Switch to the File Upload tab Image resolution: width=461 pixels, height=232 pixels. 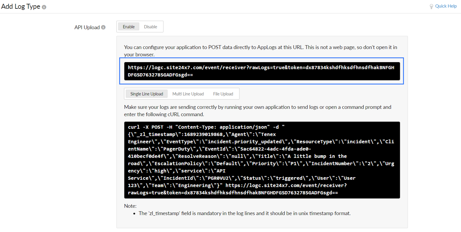coord(223,94)
